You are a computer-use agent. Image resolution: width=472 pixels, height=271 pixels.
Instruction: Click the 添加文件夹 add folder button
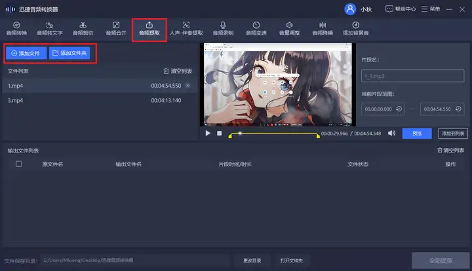pos(69,53)
